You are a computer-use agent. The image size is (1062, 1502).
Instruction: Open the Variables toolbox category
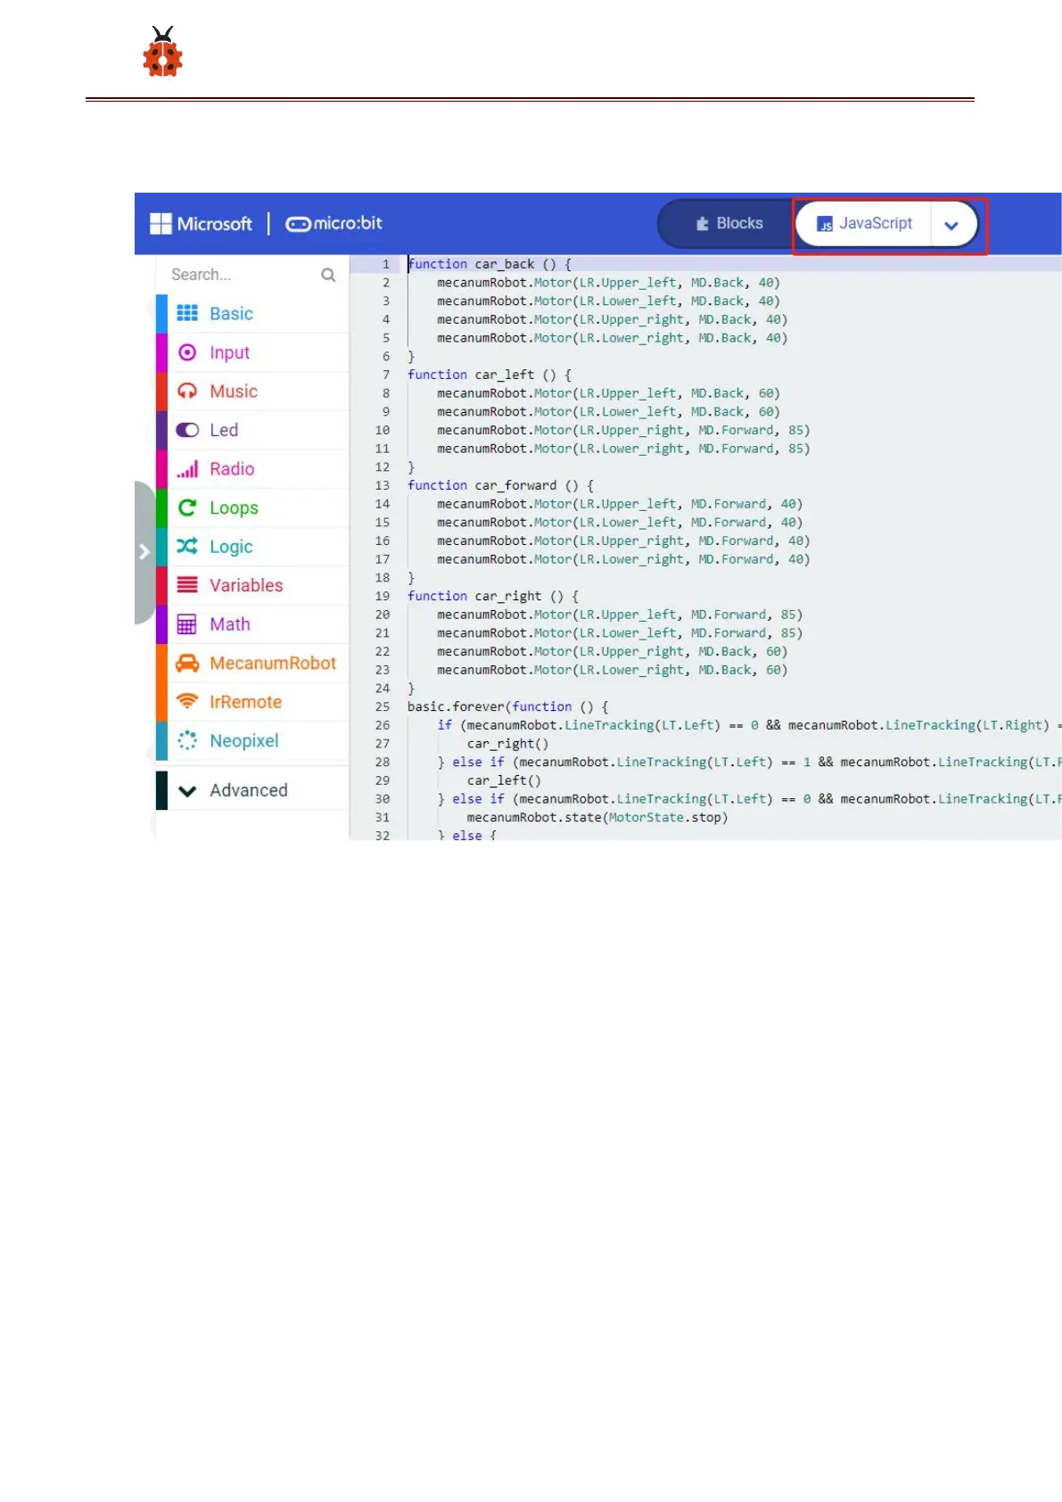tap(252, 585)
